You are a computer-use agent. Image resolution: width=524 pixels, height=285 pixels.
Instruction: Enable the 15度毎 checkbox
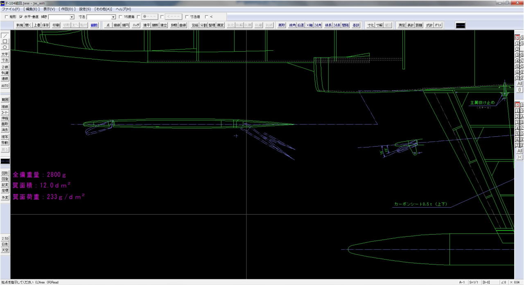point(120,17)
